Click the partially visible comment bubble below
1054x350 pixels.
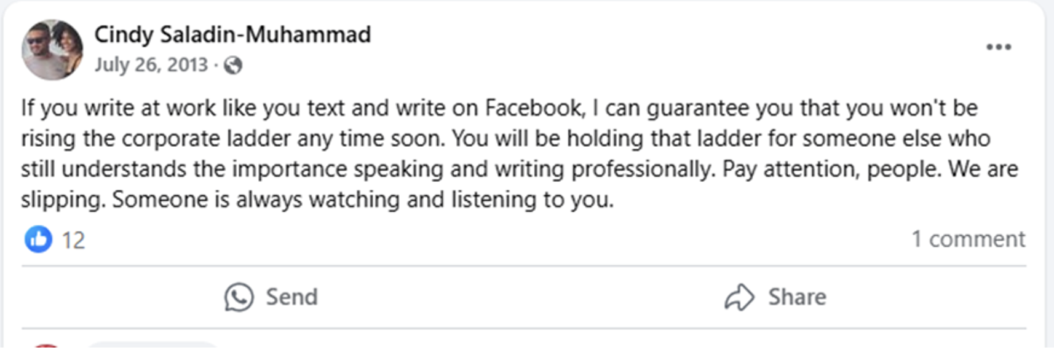tap(152, 347)
